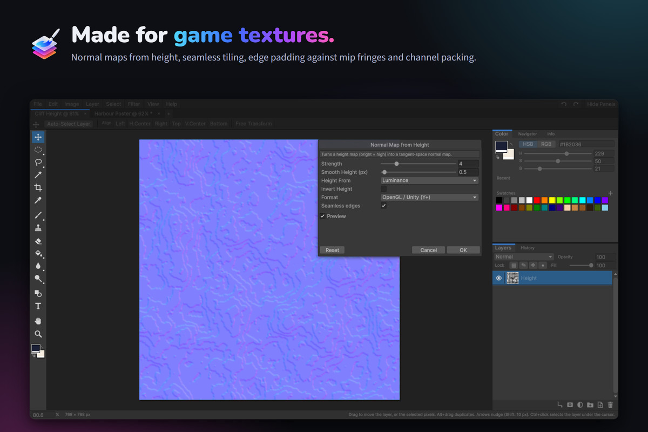This screenshot has height=432, width=648.
Task: Add a new layer from Layers footer
Action: coord(600,404)
